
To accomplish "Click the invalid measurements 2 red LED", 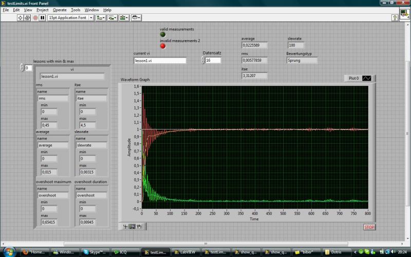I will pos(163,46).
